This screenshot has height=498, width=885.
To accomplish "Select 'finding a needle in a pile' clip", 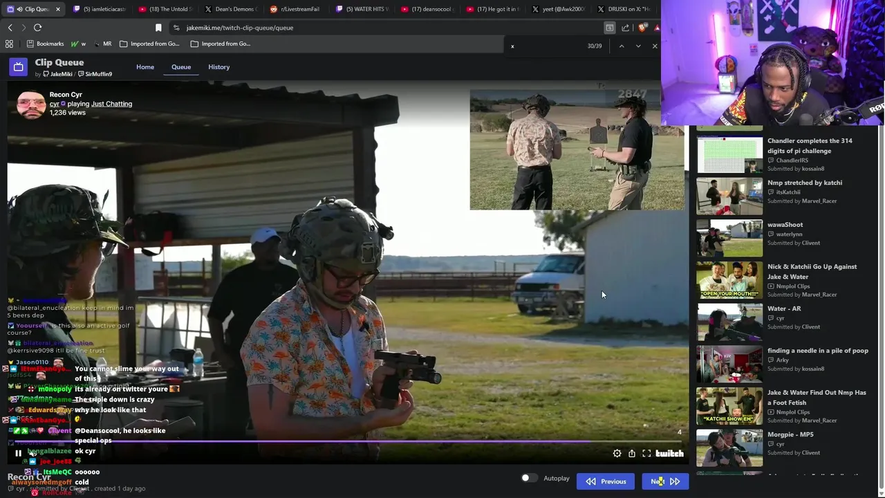I will pyautogui.click(x=783, y=364).
